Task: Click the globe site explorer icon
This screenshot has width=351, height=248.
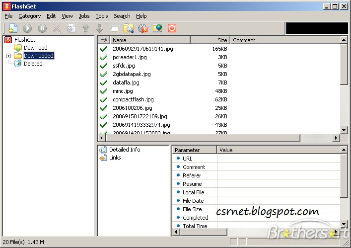Action: pyautogui.click(x=157, y=28)
